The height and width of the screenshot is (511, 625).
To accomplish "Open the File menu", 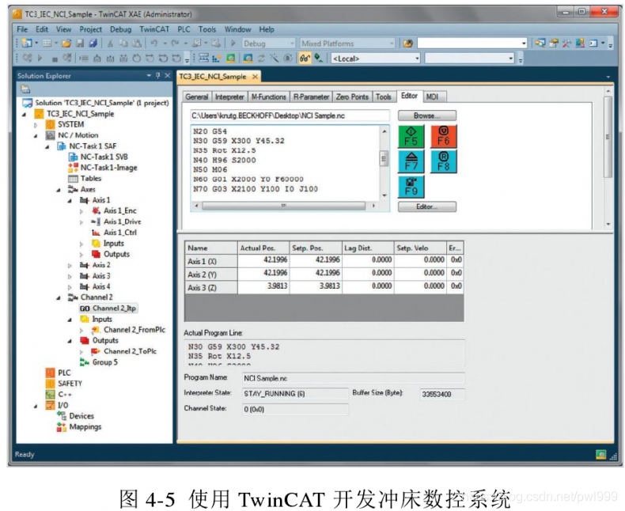I will point(22,29).
